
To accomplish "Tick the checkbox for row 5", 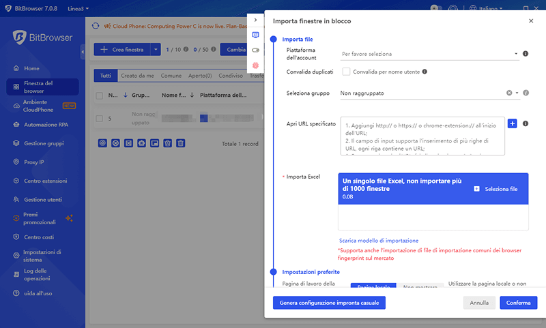I will click(100, 118).
